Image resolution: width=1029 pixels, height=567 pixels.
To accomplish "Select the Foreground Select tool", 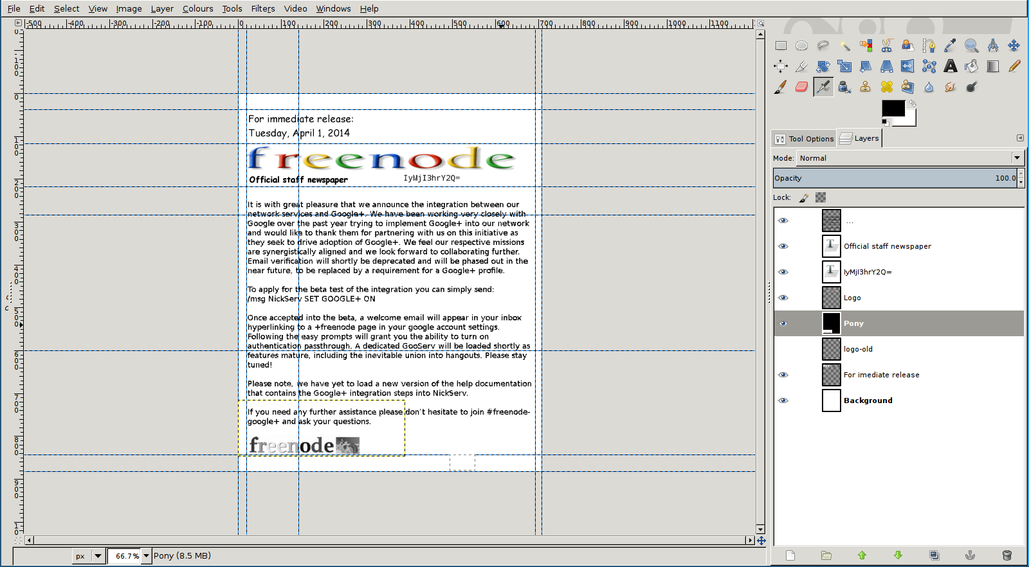I will (907, 46).
